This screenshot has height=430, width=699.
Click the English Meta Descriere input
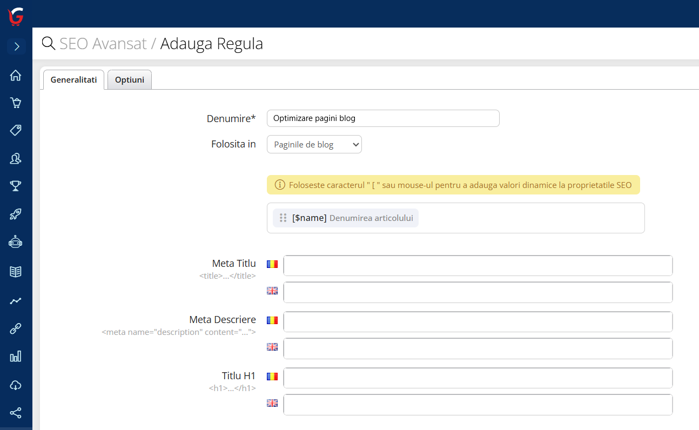pos(478,348)
